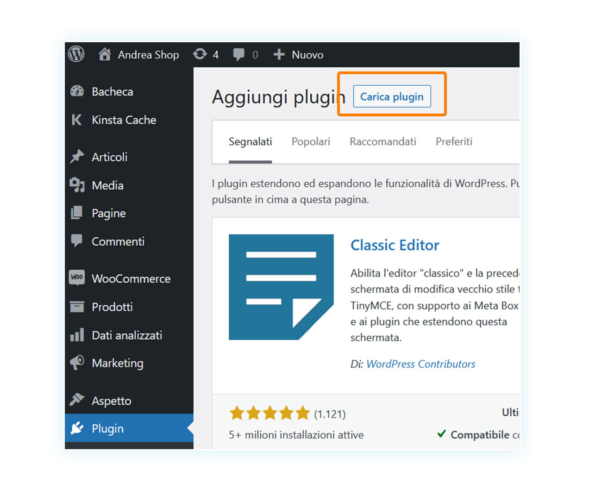This screenshot has width=602, height=483.
Task: Click the Marketing megaphone icon
Action: pos(77,362)
